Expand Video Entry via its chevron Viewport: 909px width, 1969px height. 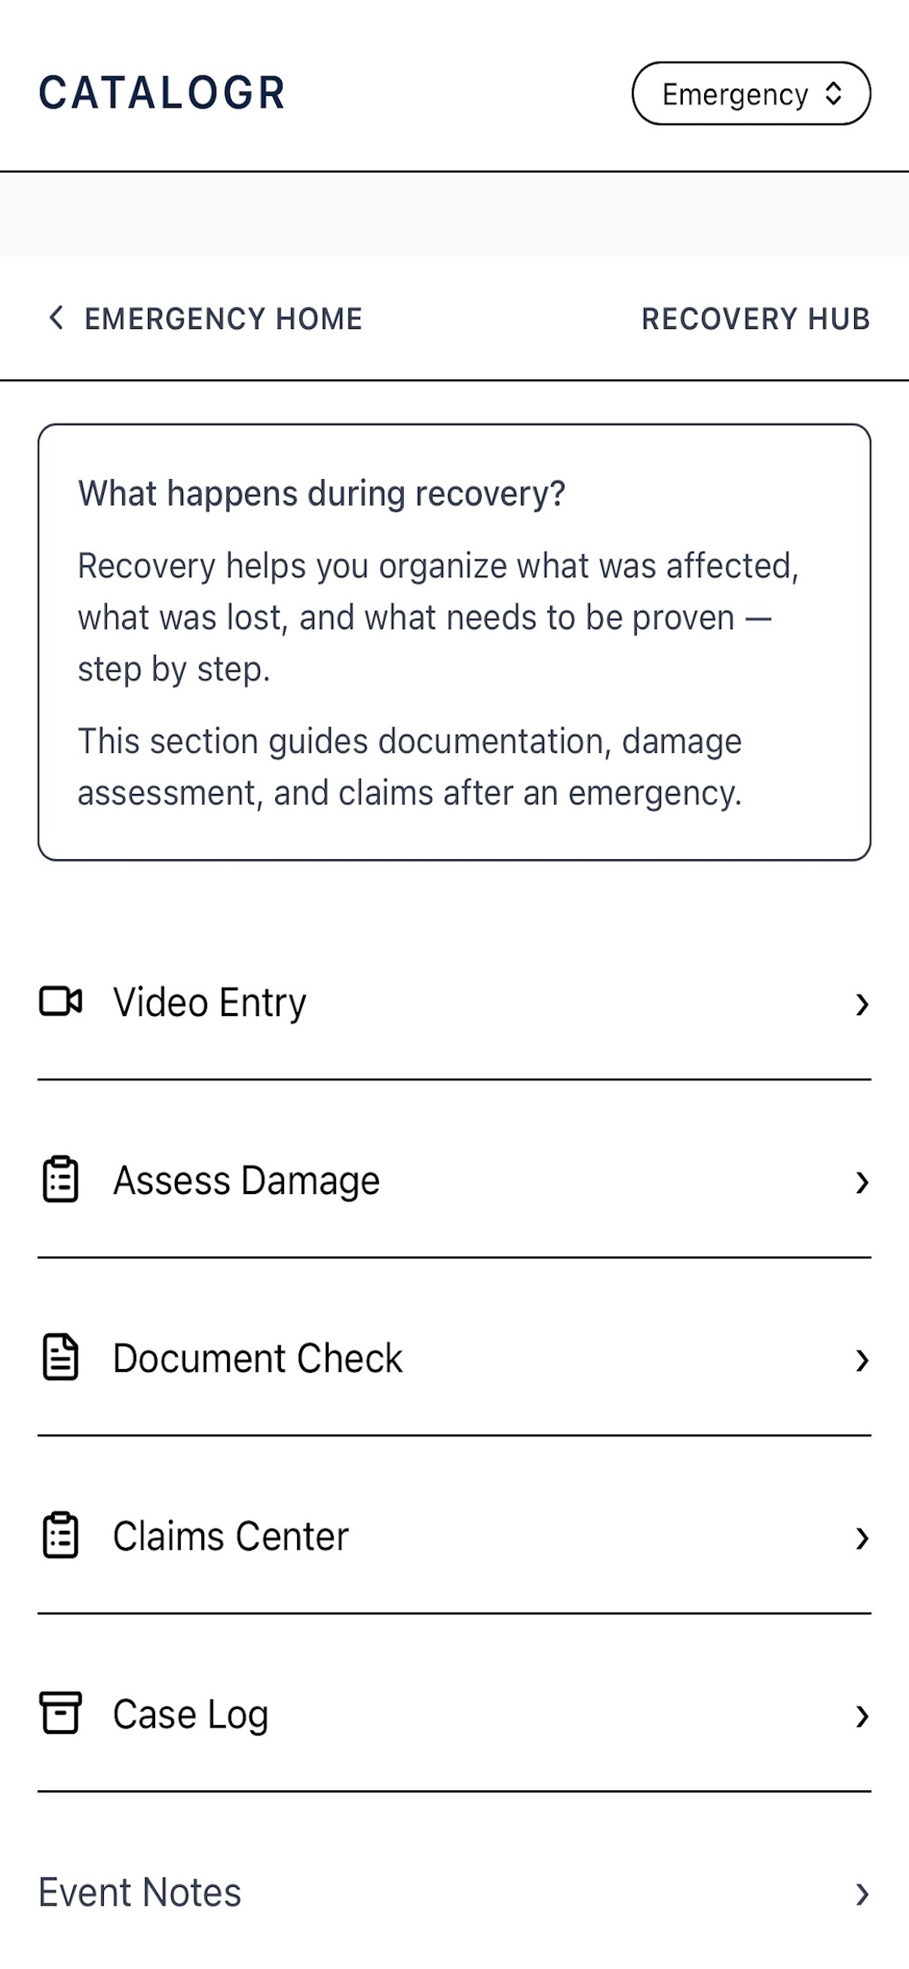click(x=861, y=1004)
